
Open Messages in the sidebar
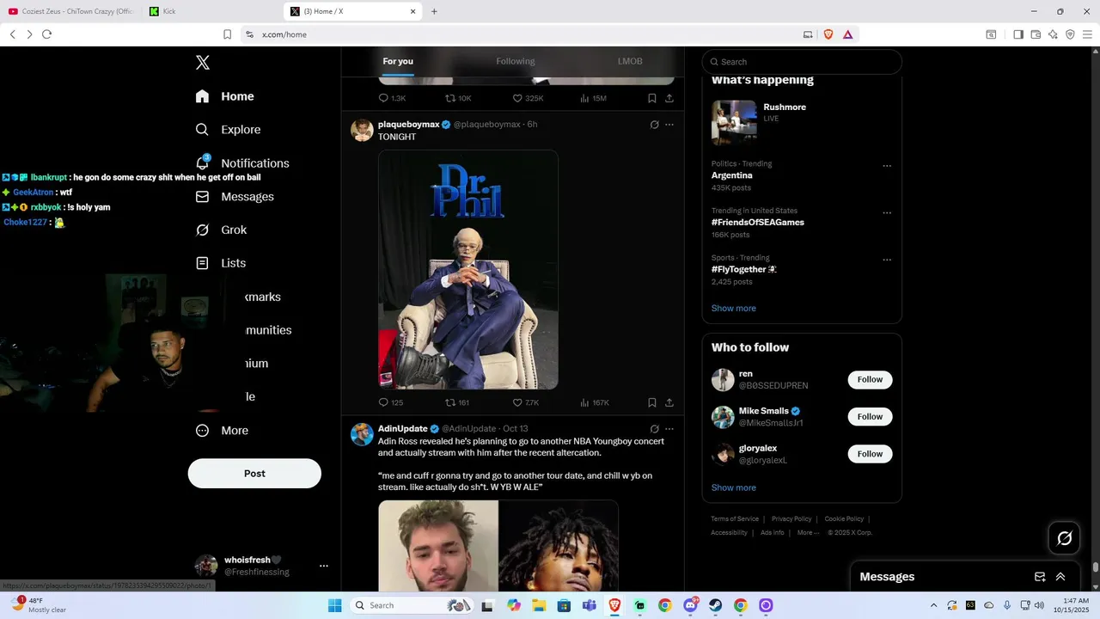tap(235, 197)
